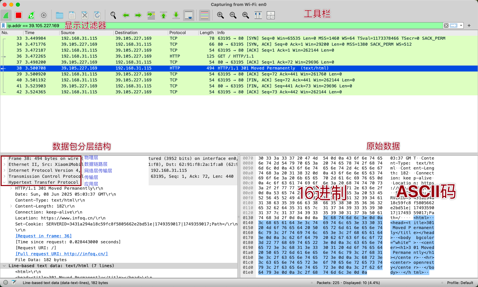Apply the display filter arrow button
This screenshot has width=478, height=287.
[454, 25]
